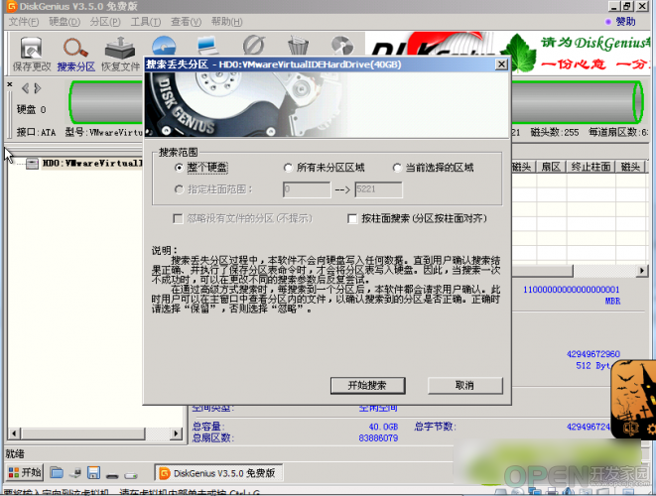Click the taskbar drive icon next to floppy
This screenshot has width=656, height=496.
tap(112, 475)
